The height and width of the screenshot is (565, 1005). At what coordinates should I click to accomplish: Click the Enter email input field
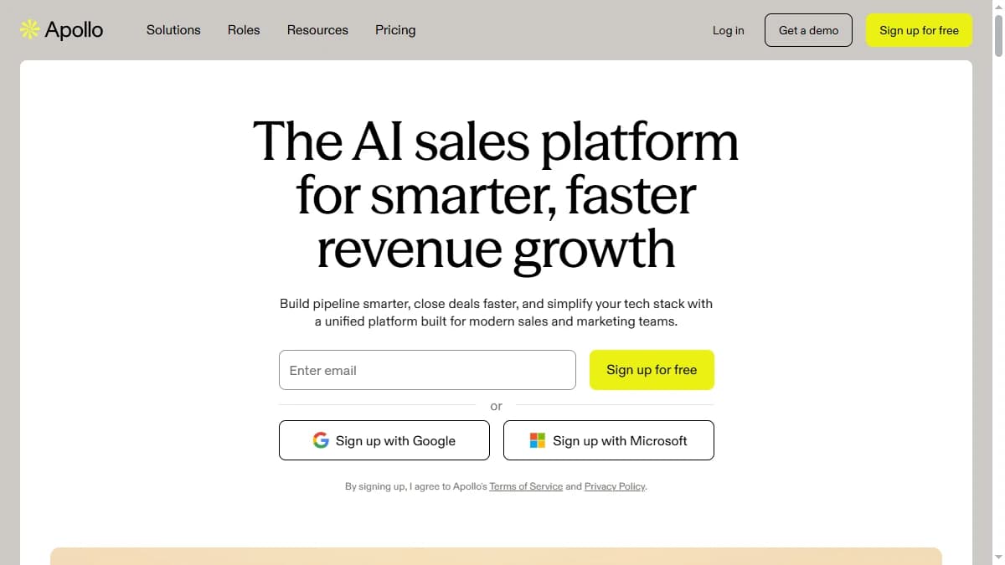(x=427, y=370)
